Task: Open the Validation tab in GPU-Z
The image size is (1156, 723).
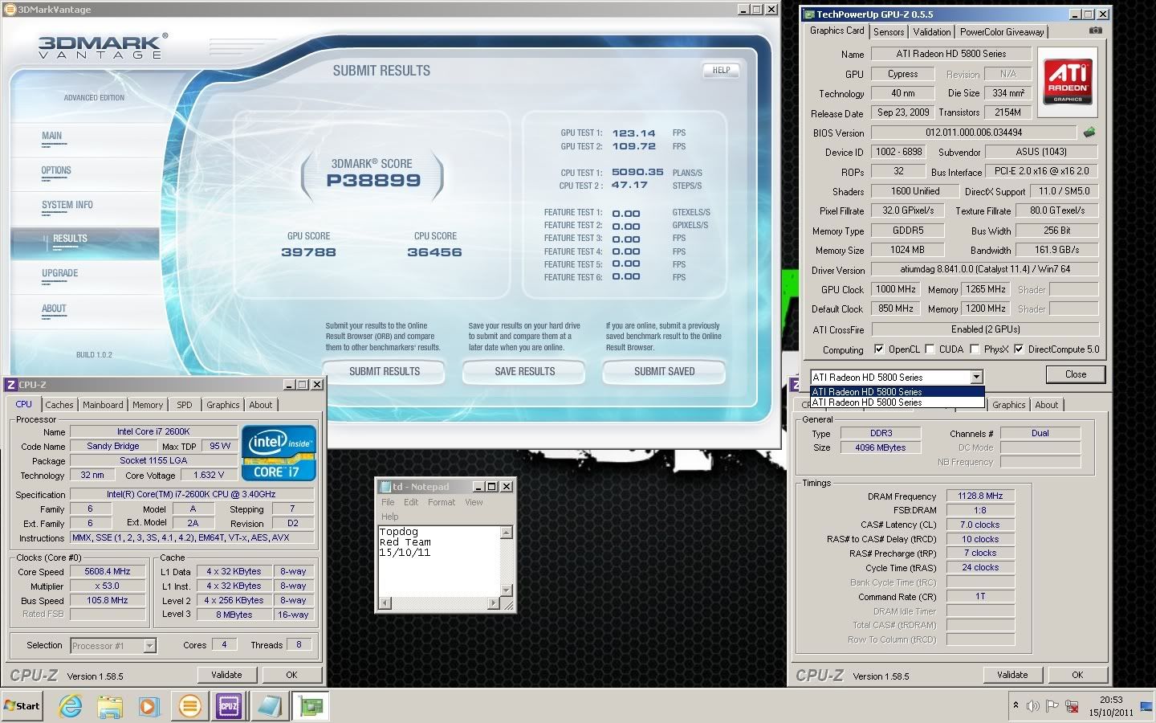Action: [x=932, y=32]
